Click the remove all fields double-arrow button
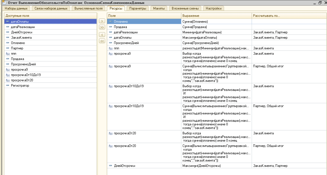The image size is (327, 175). coord(102,41)
